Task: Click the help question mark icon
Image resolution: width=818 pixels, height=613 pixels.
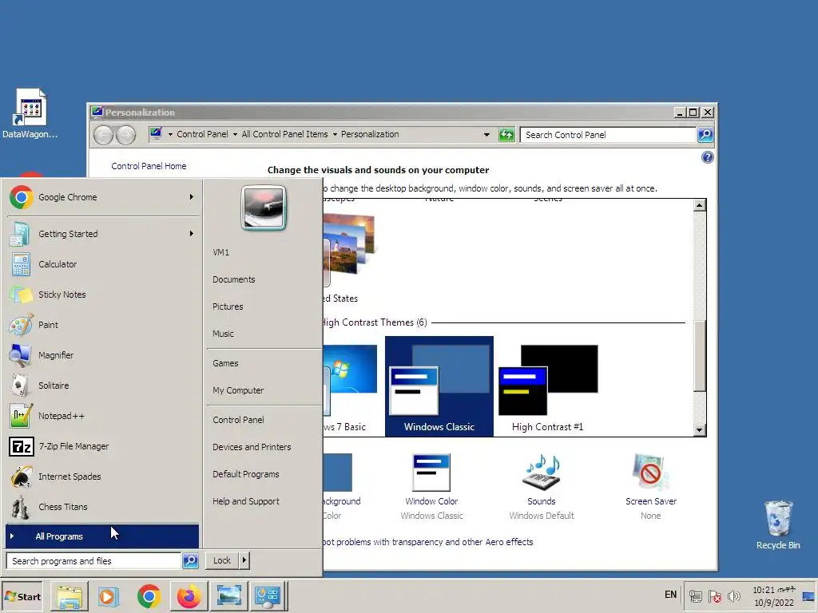Action: (x=708, y=157)
